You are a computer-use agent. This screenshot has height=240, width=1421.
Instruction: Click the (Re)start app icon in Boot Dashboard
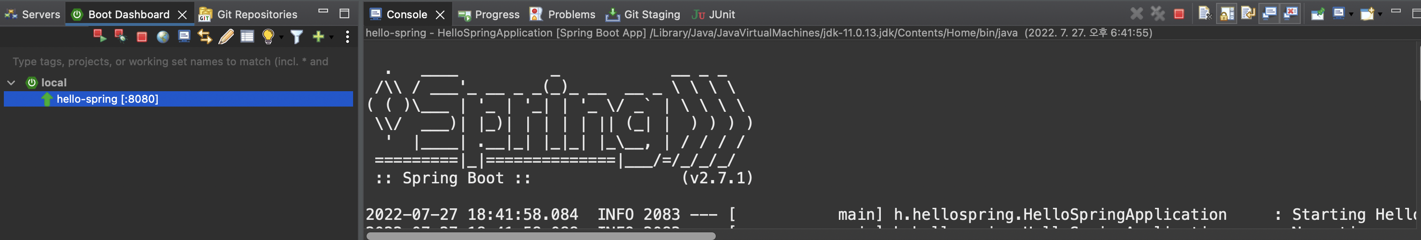(99, 36)
